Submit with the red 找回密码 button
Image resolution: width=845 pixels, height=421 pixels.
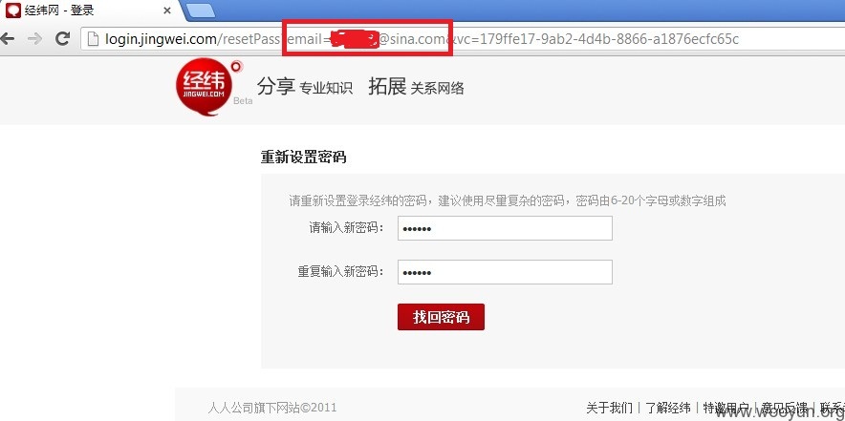pos(441,317)
